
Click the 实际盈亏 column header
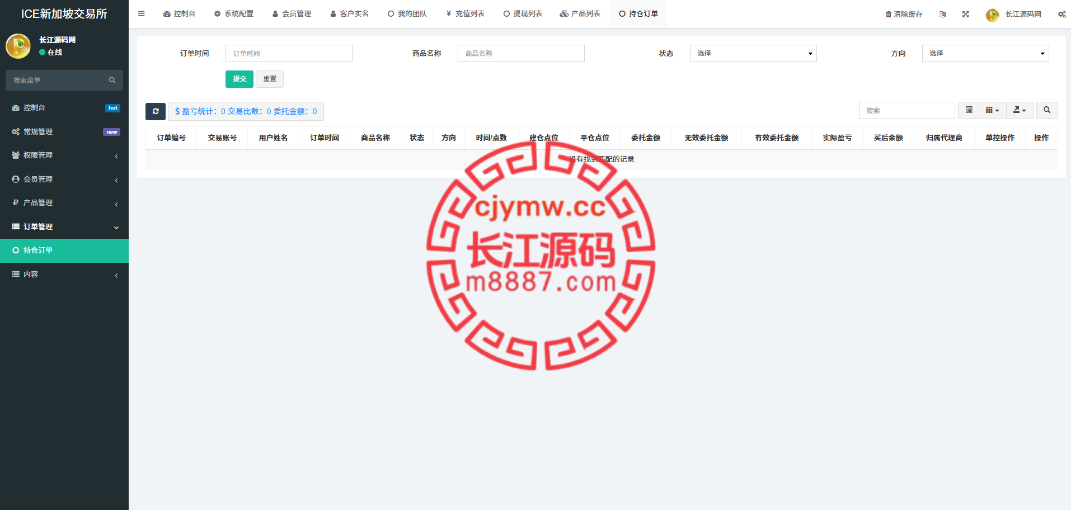click(x=837, y=138)
